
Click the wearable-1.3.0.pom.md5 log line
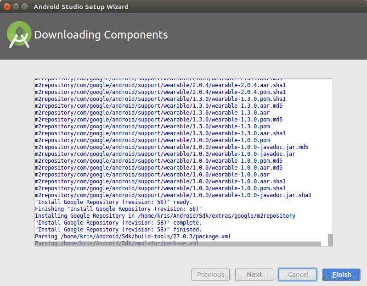pyautogui.click(x=158, y=120)
